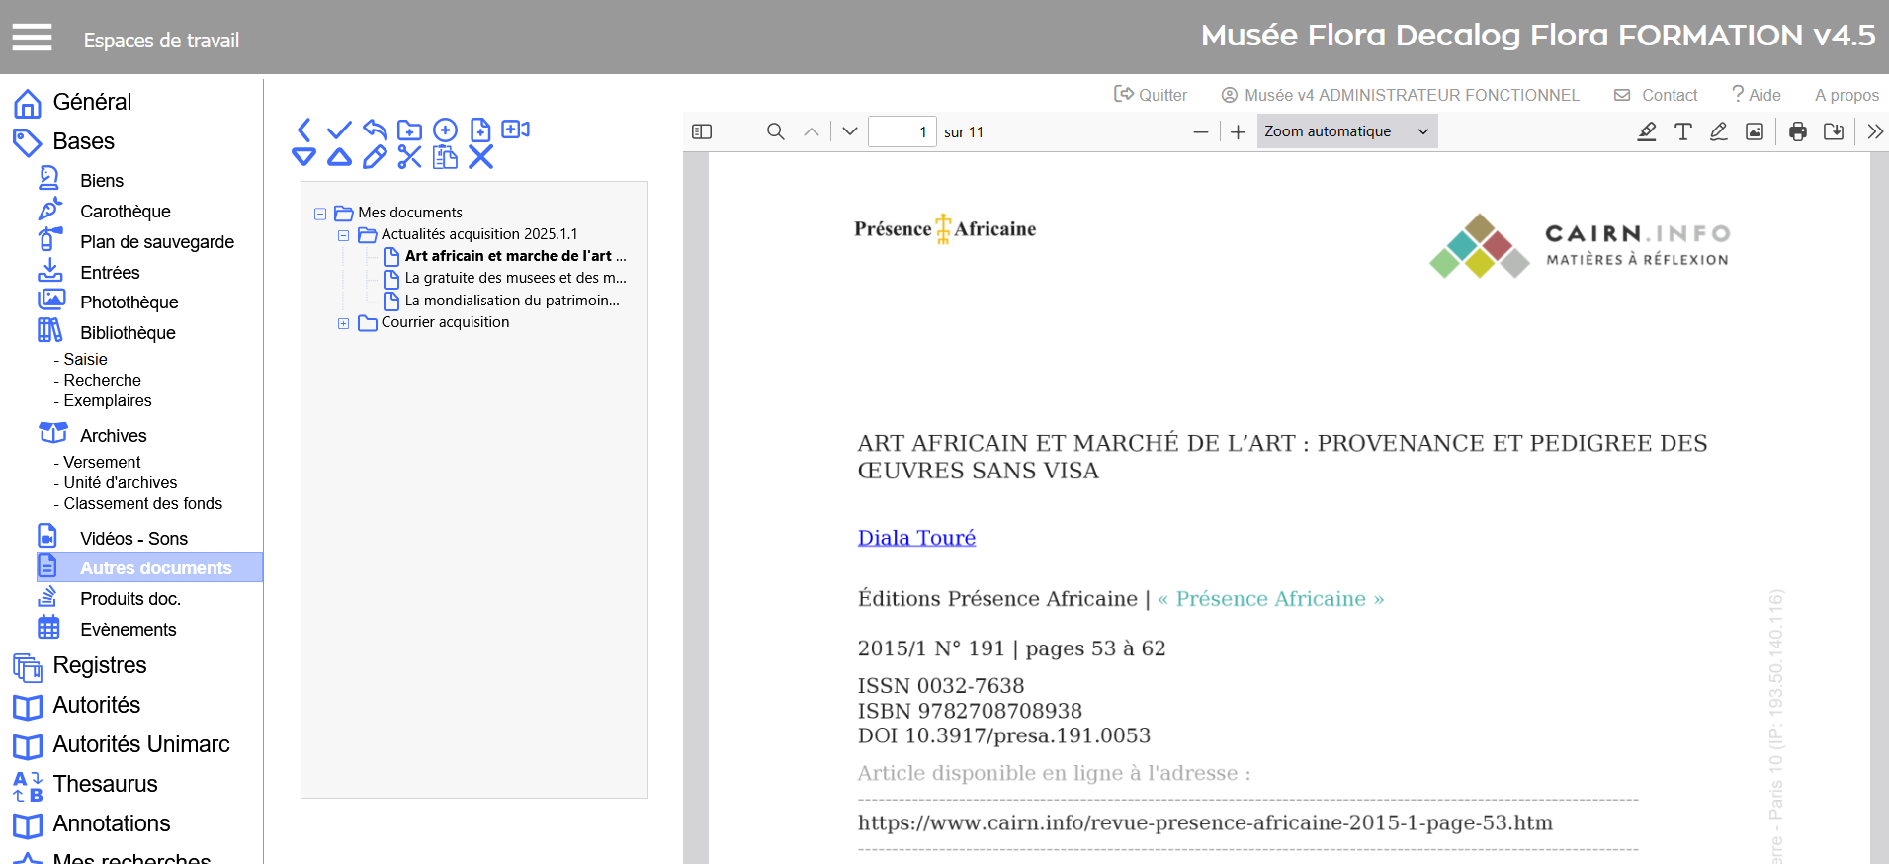
Task: Click the add video icon
Action: click(515, 130)
